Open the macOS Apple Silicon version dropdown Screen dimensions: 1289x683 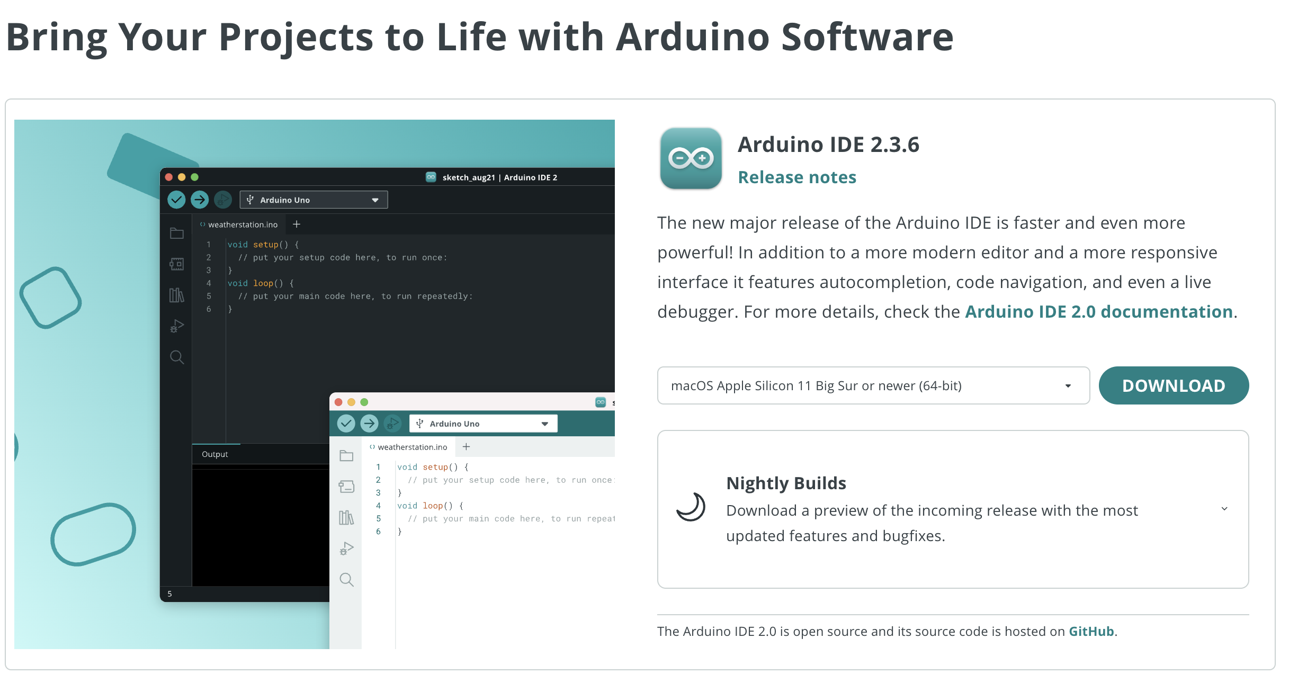(873, 385)
